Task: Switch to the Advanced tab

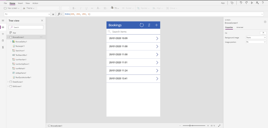Action: pos(239,27)
